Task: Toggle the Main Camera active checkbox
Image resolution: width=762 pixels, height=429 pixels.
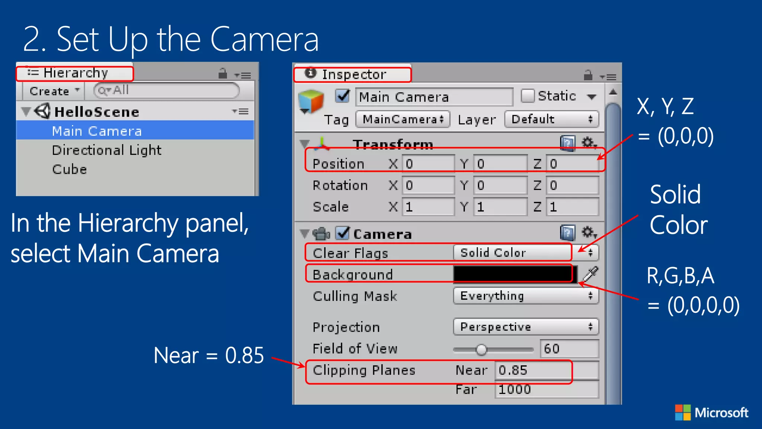Action: [x=342, y=96]
